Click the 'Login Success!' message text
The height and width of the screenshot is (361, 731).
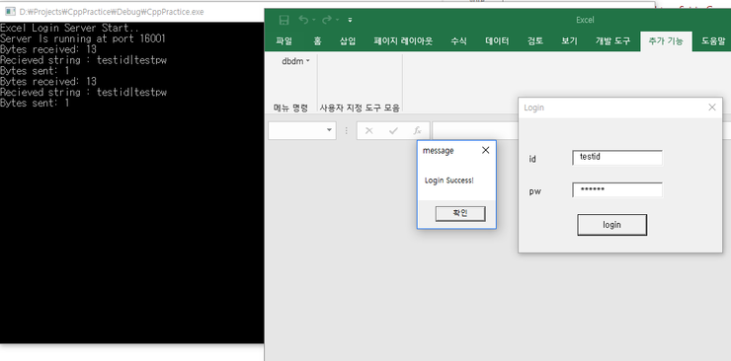tap(448, 180)
